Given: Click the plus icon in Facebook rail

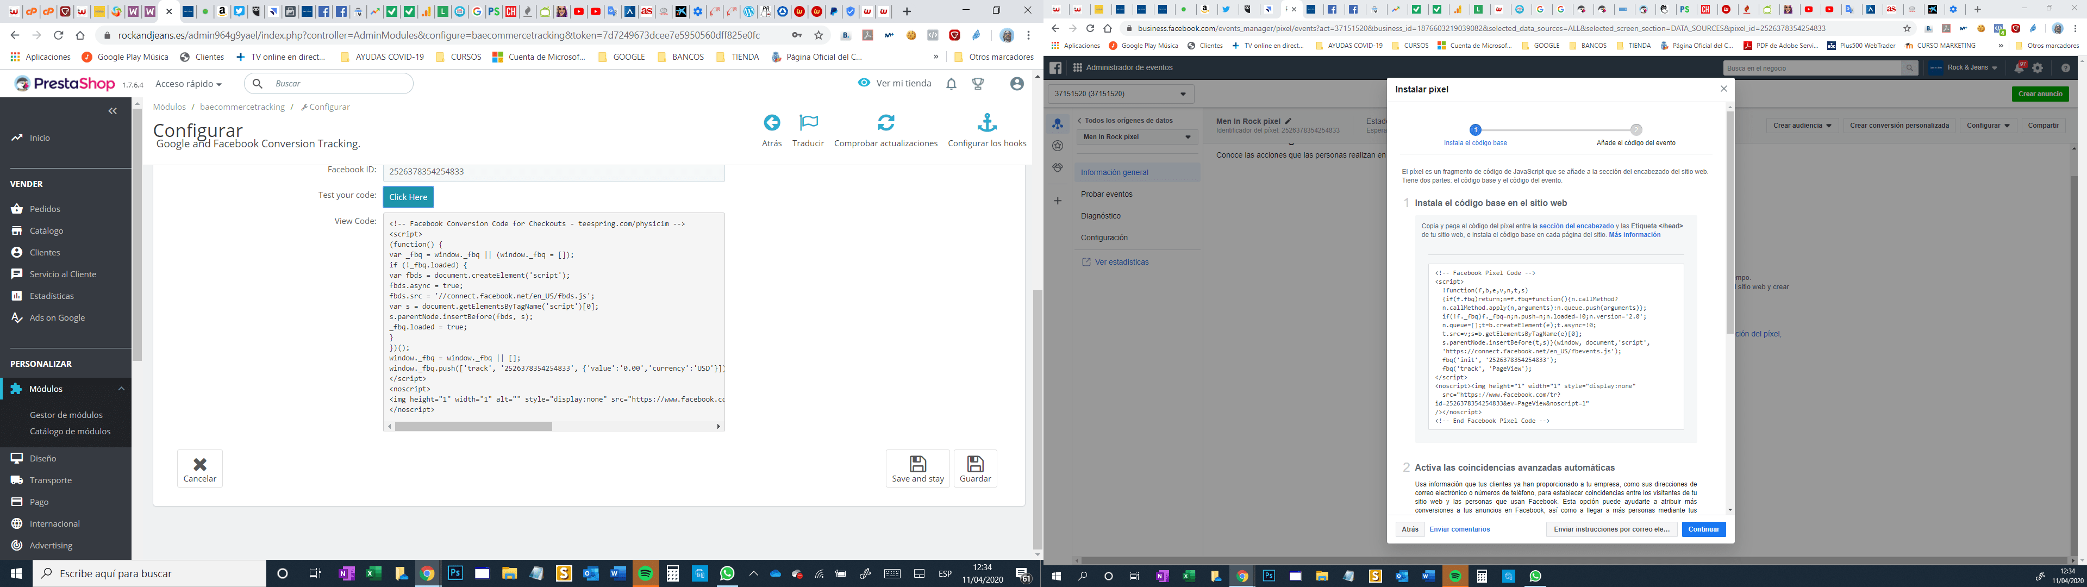Looking at the screenshot, I should [x=1057, y=200].
